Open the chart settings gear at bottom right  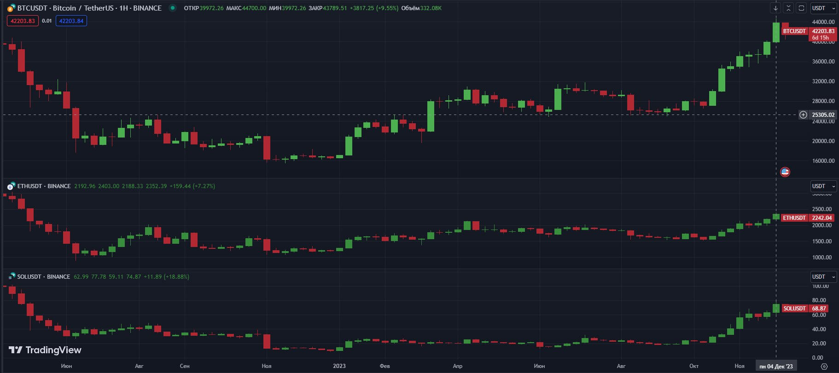coord(824,367)
